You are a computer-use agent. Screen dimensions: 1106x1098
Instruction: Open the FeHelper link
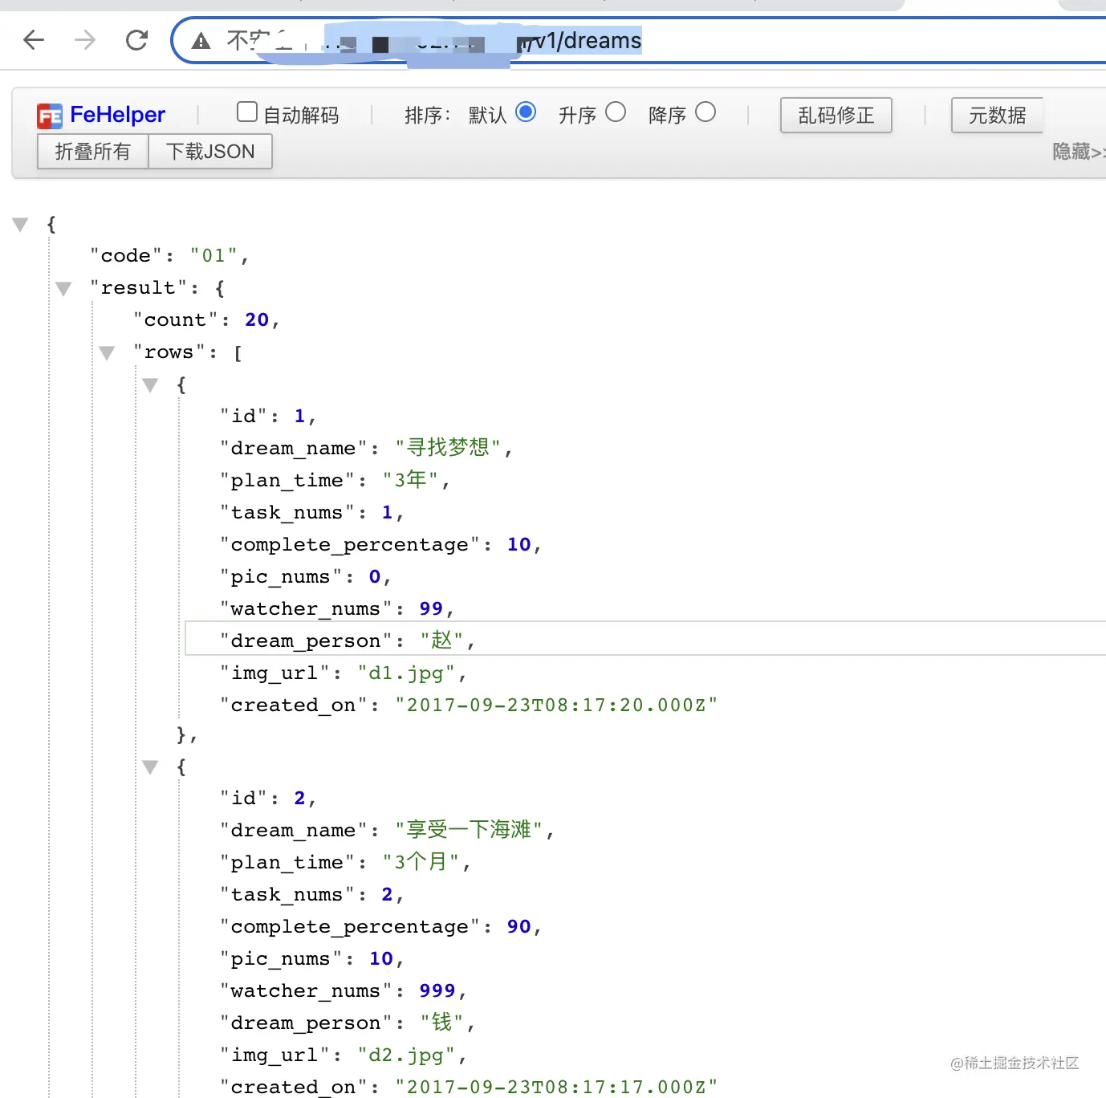click(x=117, y=115)
